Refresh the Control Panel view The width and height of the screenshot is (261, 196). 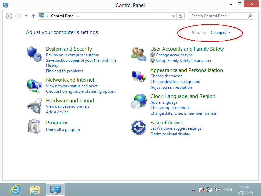click(180, 16)
